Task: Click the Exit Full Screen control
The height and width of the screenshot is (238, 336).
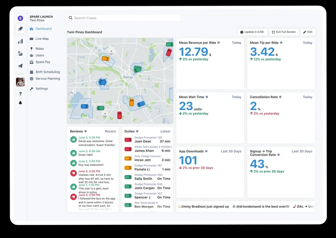Action: coord(284,32)
